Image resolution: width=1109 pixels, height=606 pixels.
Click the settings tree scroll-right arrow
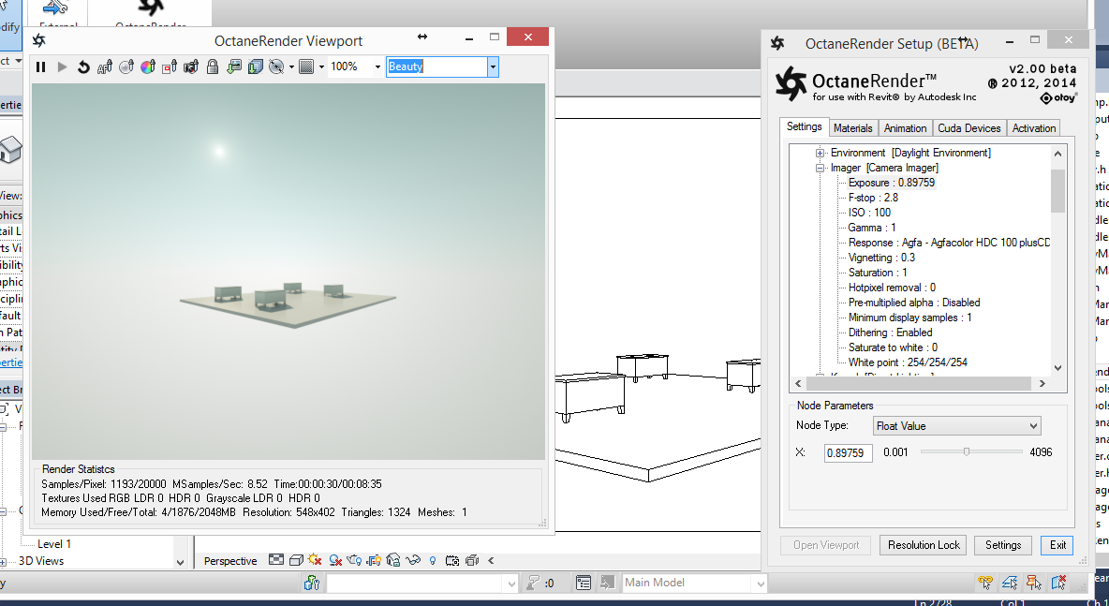(1042, 383)
